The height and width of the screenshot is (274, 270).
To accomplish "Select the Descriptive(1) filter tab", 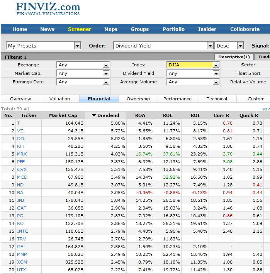I will click(234, 57).
